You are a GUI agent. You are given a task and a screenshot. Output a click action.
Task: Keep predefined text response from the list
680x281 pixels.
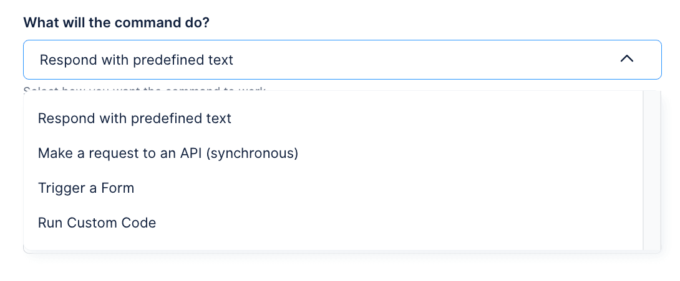[135, 118]
